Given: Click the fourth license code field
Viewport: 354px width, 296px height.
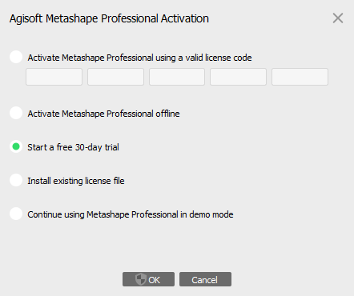Looking at the screenshot, I should 238,77.
